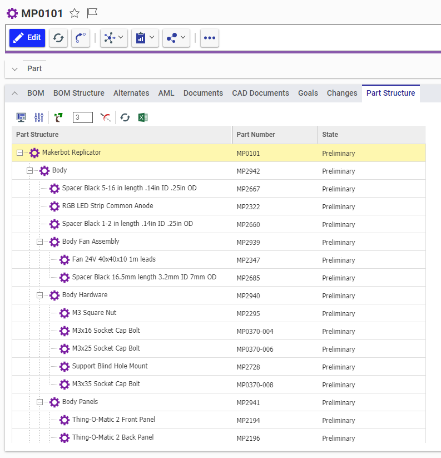441x458 pixels.
Task: Switch to the CAD Documents tab
Action: (260, 93)
